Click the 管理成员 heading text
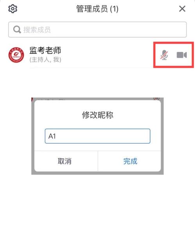The width and height of the screenshot is (195, 228). tap(92, 9)
